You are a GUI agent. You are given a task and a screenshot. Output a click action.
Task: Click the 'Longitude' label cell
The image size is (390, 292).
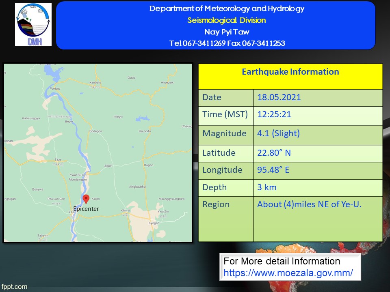[226, 171]
